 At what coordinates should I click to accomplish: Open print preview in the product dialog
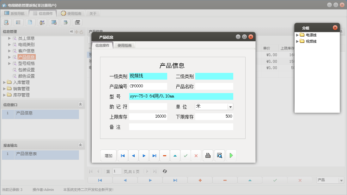coord(220,155)
